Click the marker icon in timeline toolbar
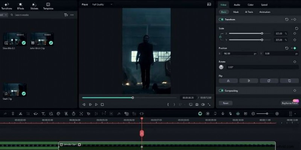This screenshot has width=301, height=150. click(x=215, y=114)
